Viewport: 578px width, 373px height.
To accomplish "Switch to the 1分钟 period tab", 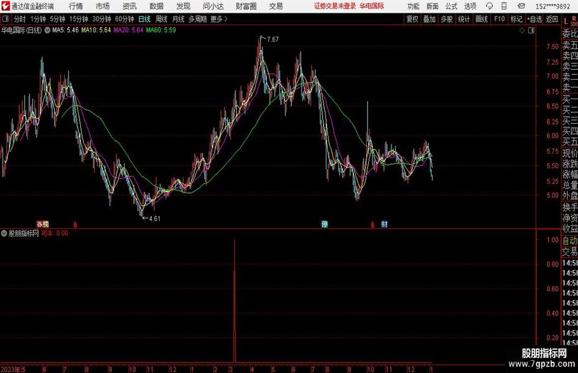I will coord(37,19).
